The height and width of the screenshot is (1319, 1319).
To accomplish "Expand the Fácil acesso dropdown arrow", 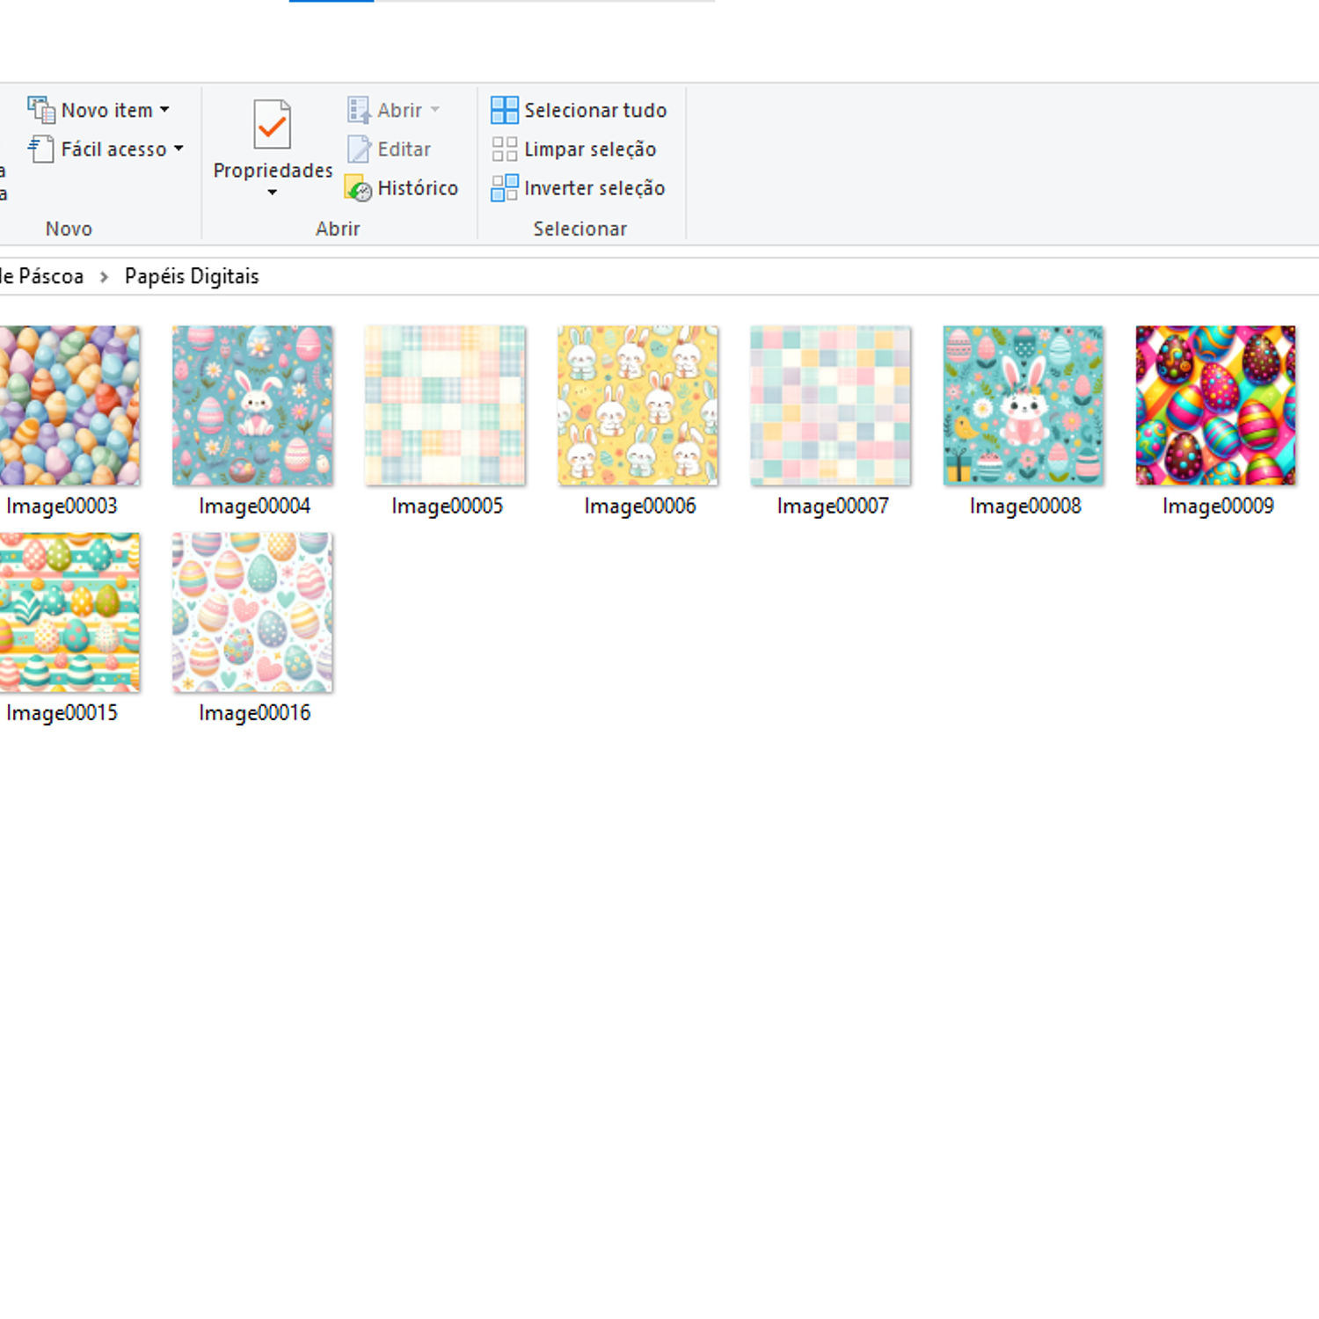I will (x=179, y=149).
